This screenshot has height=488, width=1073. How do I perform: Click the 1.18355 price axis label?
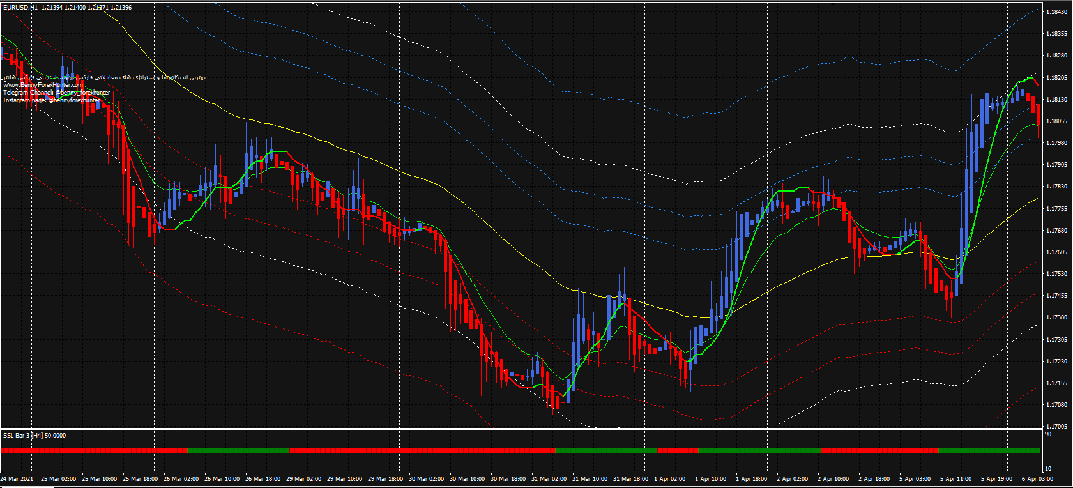click(x=1056, y=34)
